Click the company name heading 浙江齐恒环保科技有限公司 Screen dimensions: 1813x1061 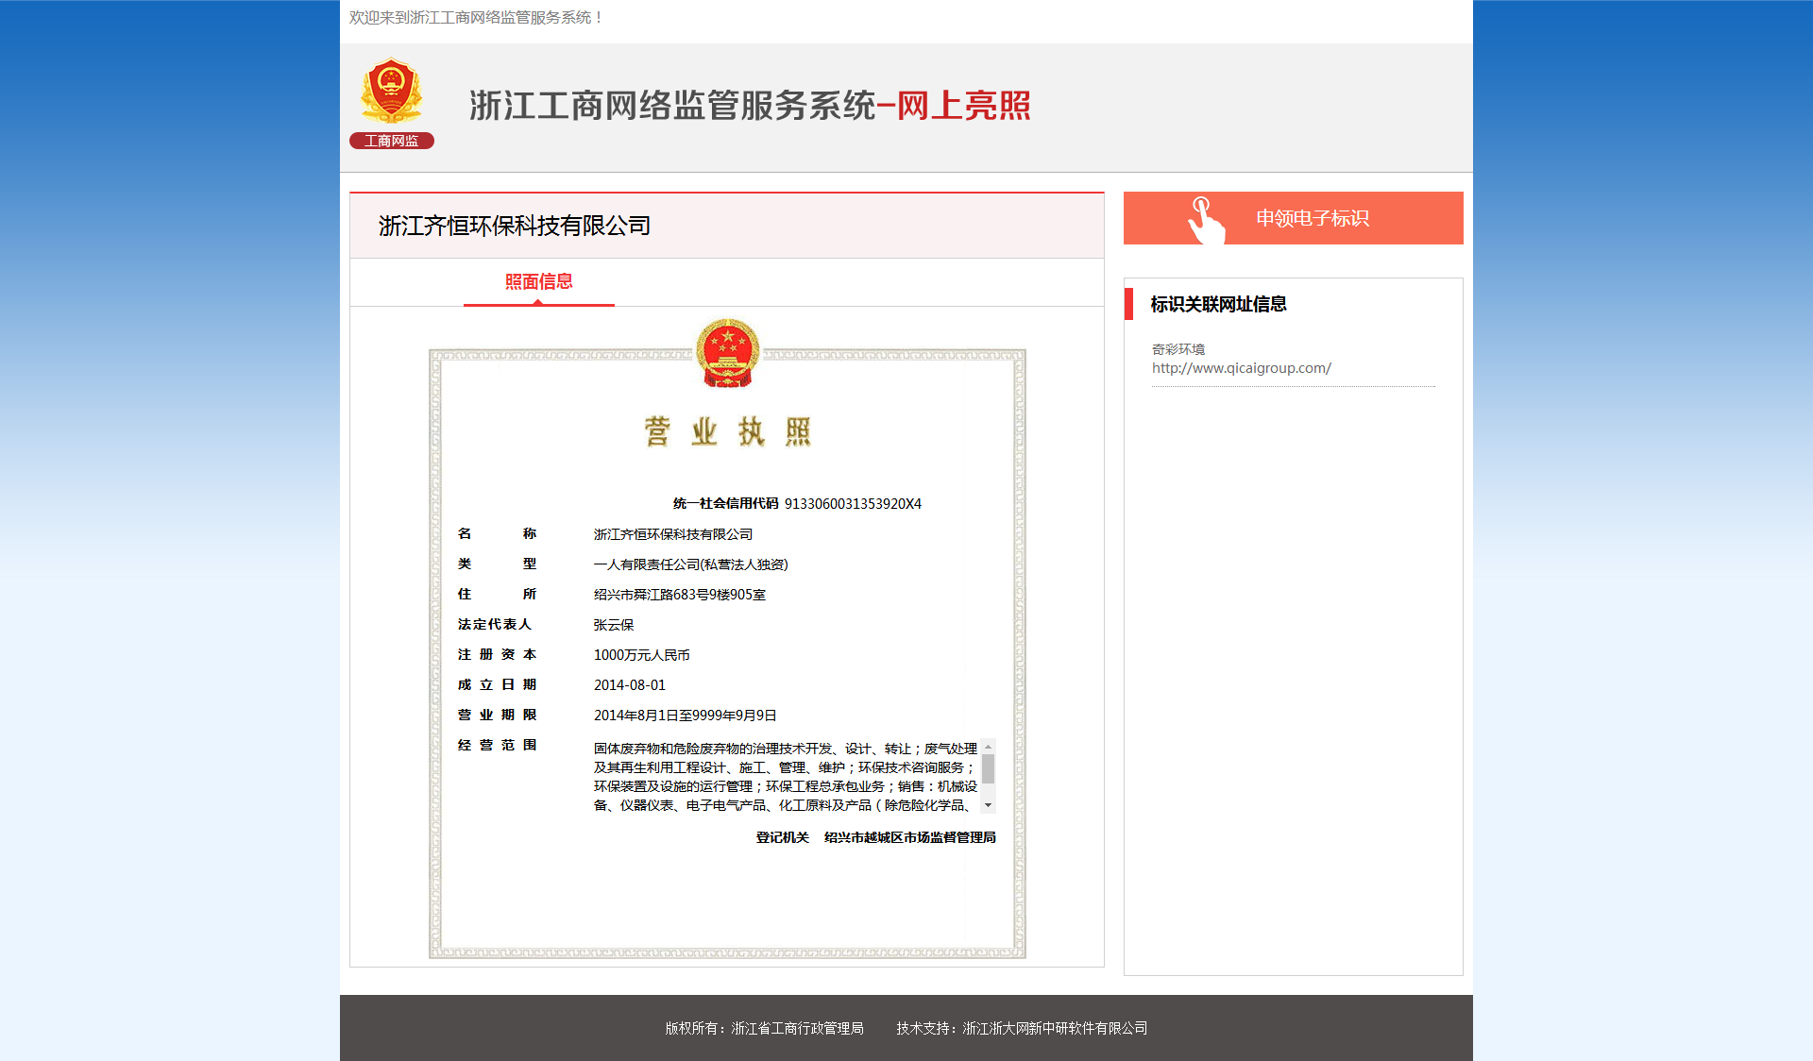(x=515, y=227)
